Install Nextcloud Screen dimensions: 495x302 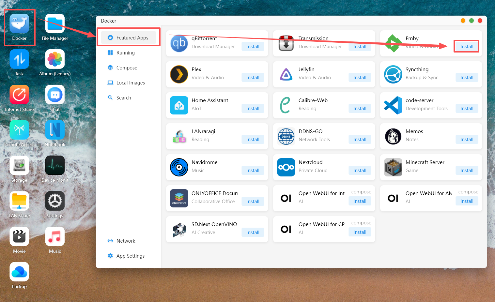(360, 170)
